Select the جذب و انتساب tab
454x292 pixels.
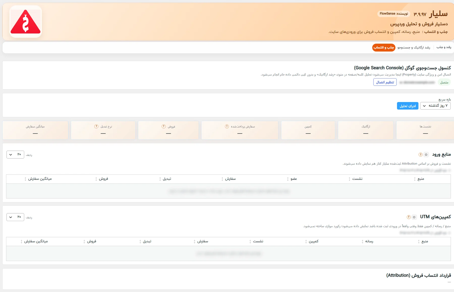(384, 47)
